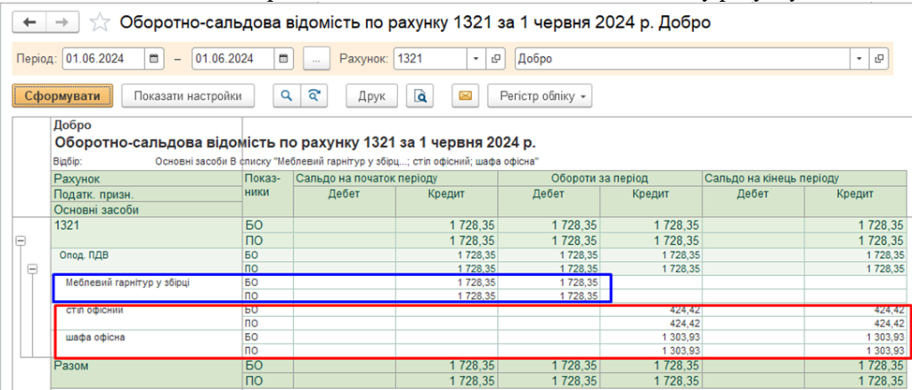Viewport: 912px width, 390px height.
Task: Open the Регістр обліку dropdown menu
Action: pos(544,94)
